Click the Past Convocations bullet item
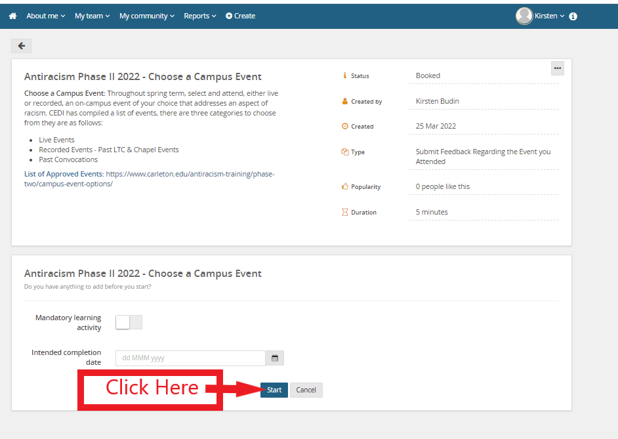Screen dimensions: 618x439 pos(68,159)
